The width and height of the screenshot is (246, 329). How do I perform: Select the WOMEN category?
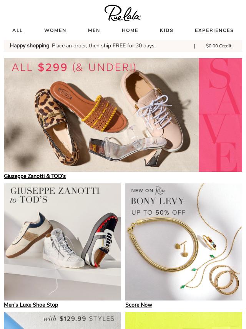[55, 30]
